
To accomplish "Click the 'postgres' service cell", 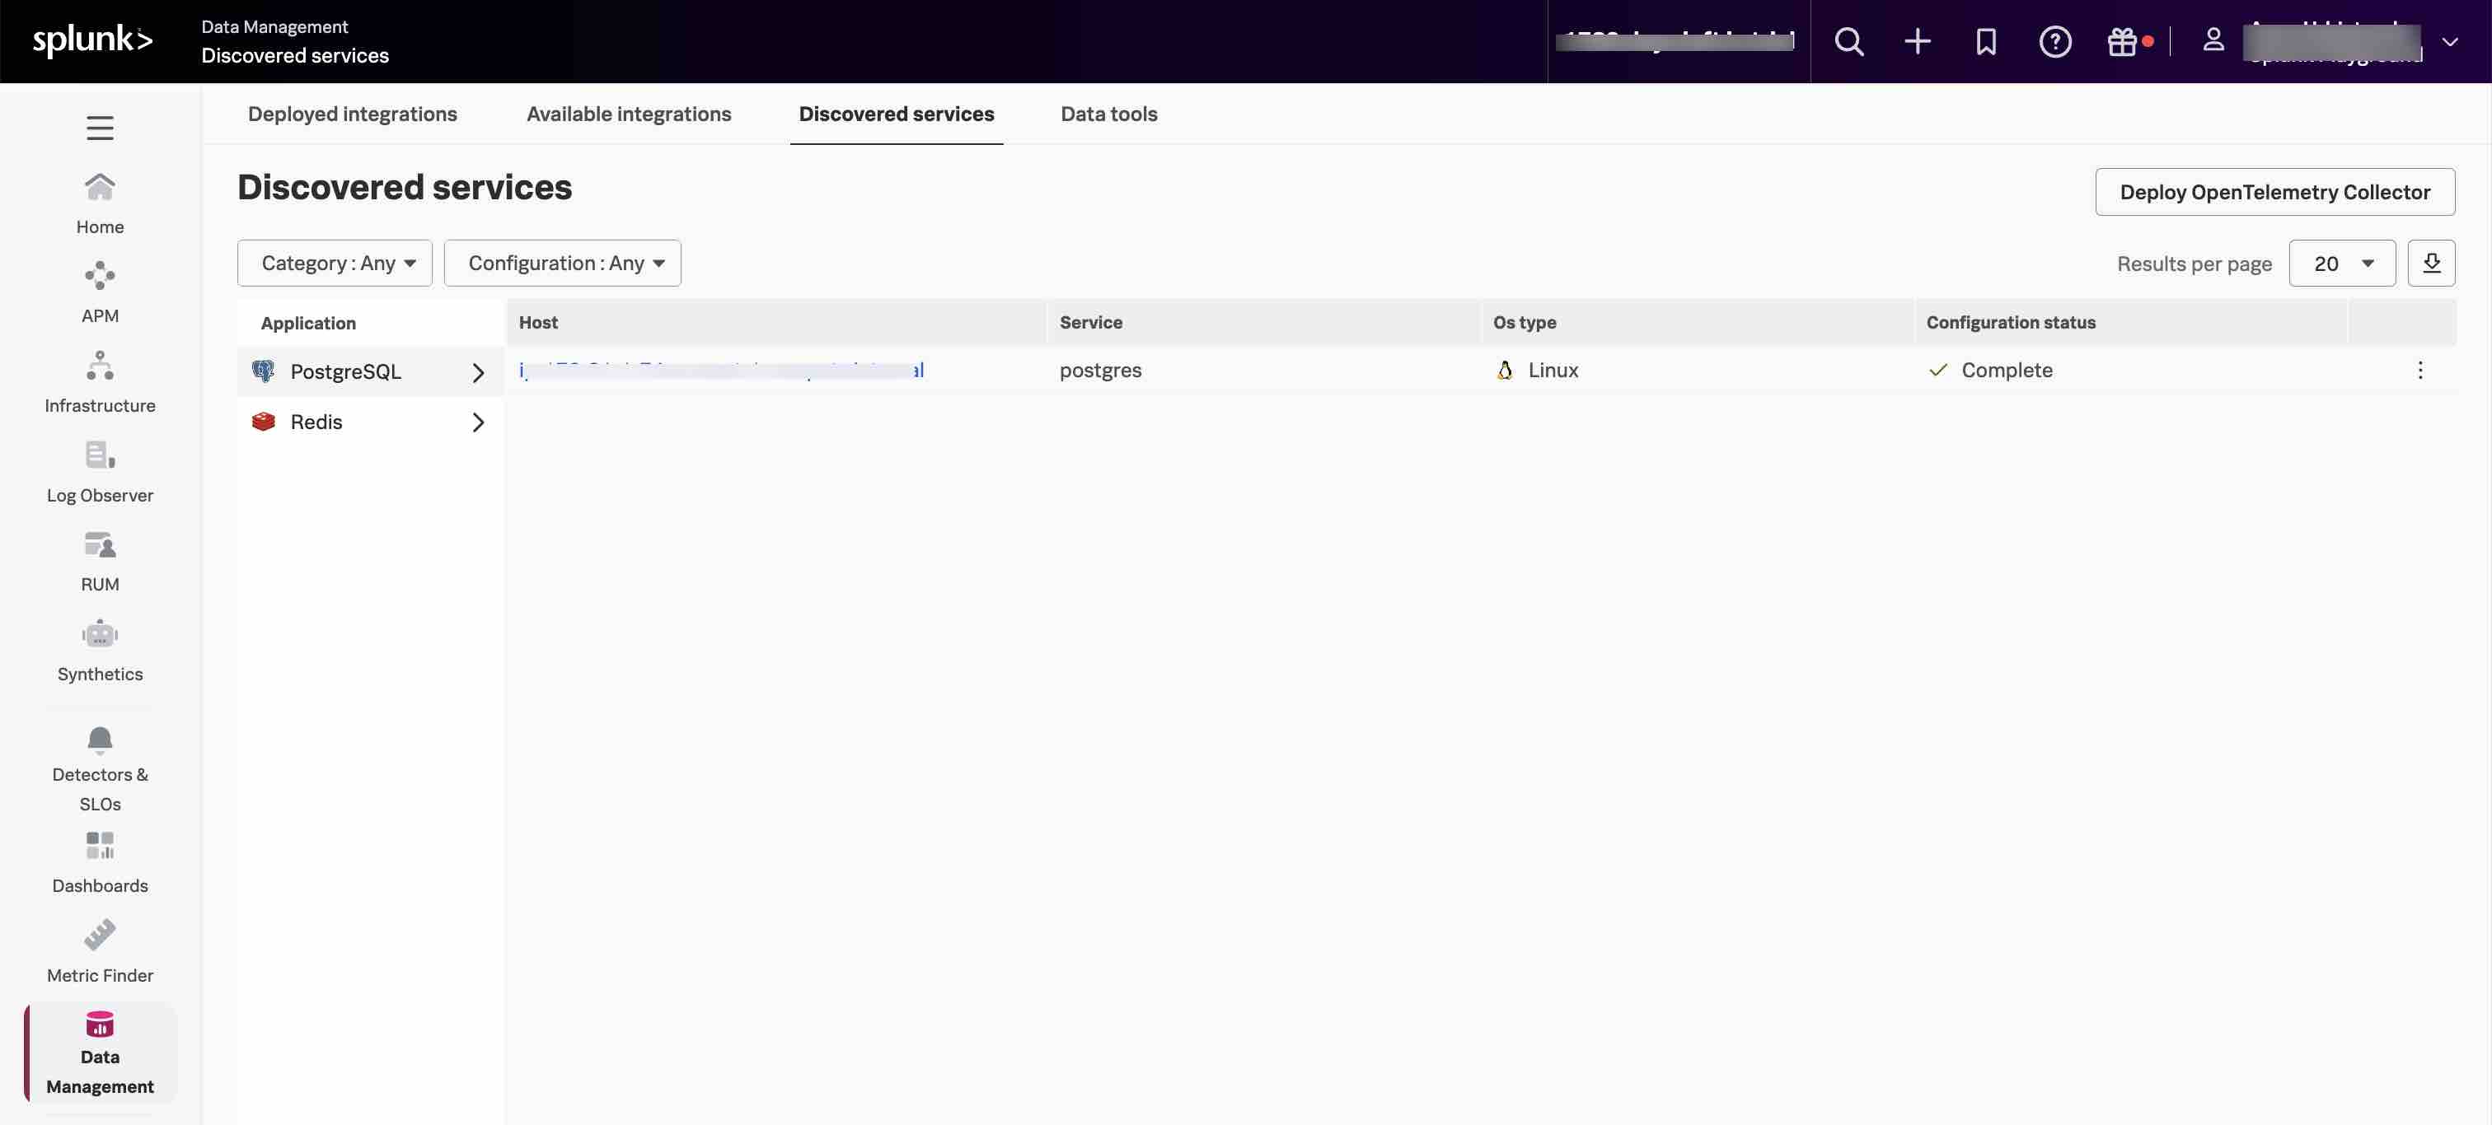I will tap(1100, 370).
